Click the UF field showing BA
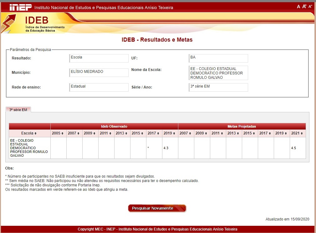The image size is (316, 233). [218, 58]
